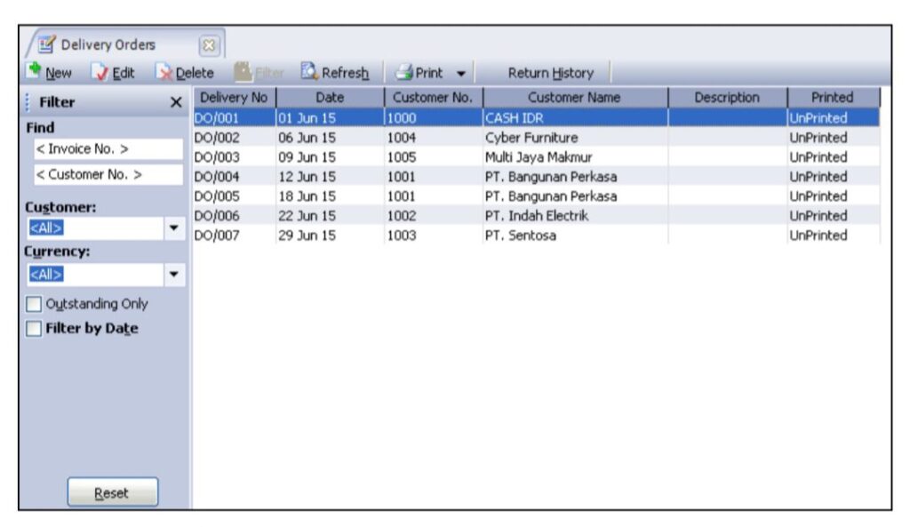Click the Invoice No. search field
The image size is (910, 527).
pos(105,149)
